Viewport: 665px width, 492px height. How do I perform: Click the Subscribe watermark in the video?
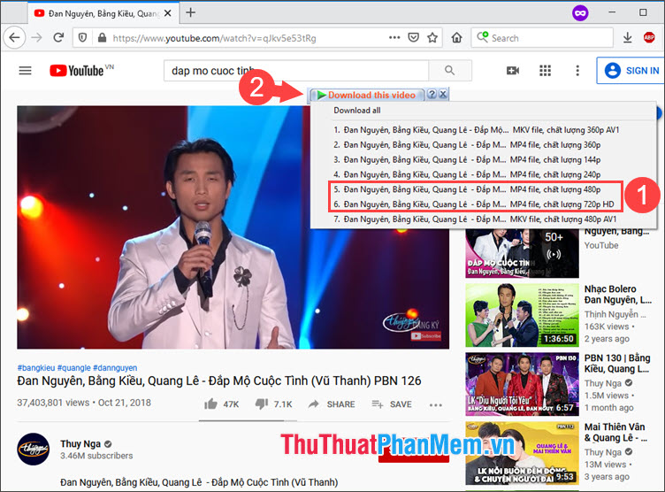click(x=426, y=336)
